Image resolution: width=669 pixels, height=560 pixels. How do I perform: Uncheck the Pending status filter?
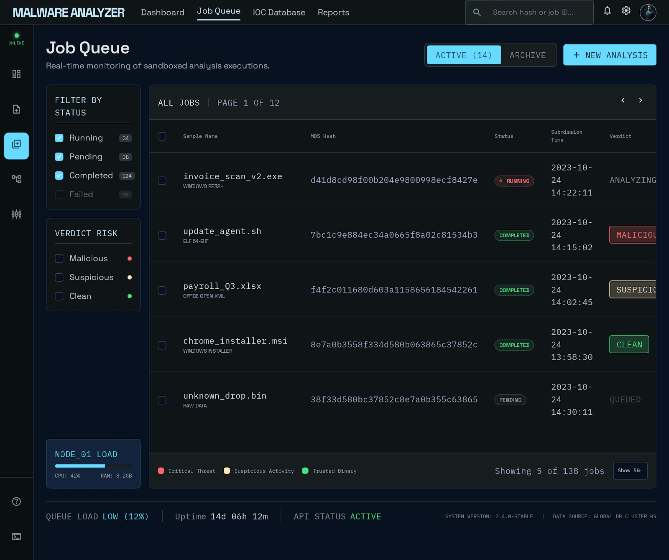pyautogui.click(x=59, y=157)
